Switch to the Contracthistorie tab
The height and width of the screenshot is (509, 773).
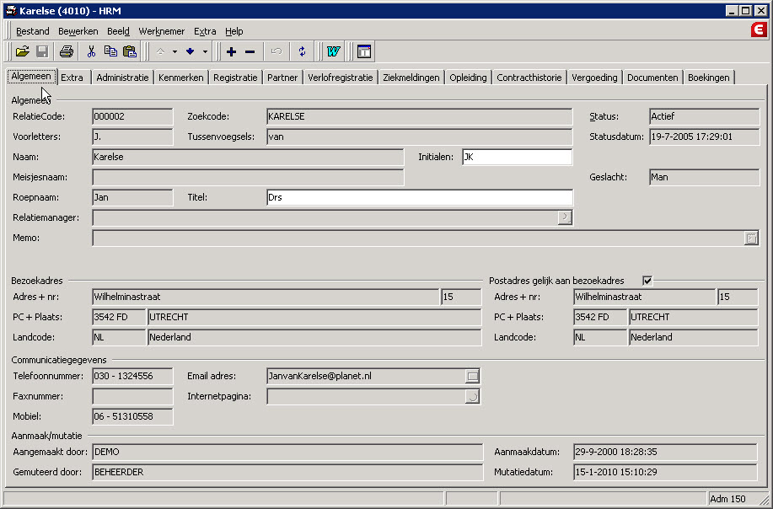[x=529, y=78]
